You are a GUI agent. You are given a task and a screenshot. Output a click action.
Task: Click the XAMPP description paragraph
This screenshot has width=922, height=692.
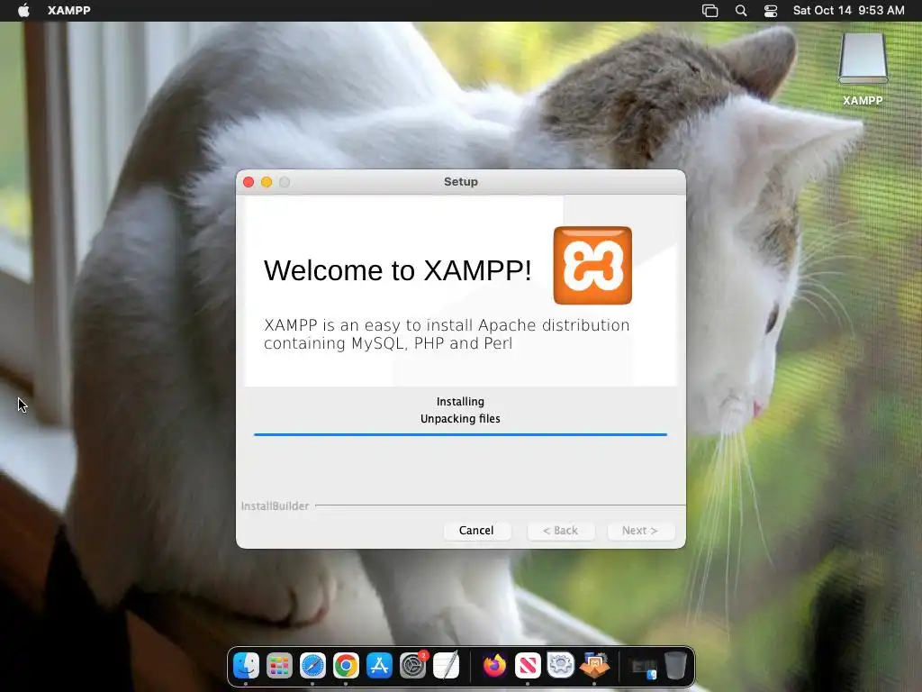click(x=447, y=333)
